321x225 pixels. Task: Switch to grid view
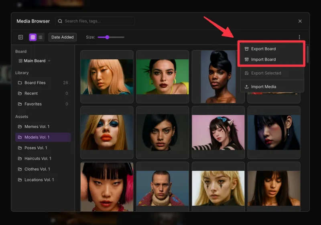click(33, 37)
